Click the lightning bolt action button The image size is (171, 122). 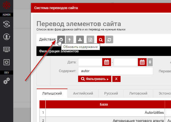[70, 40]
